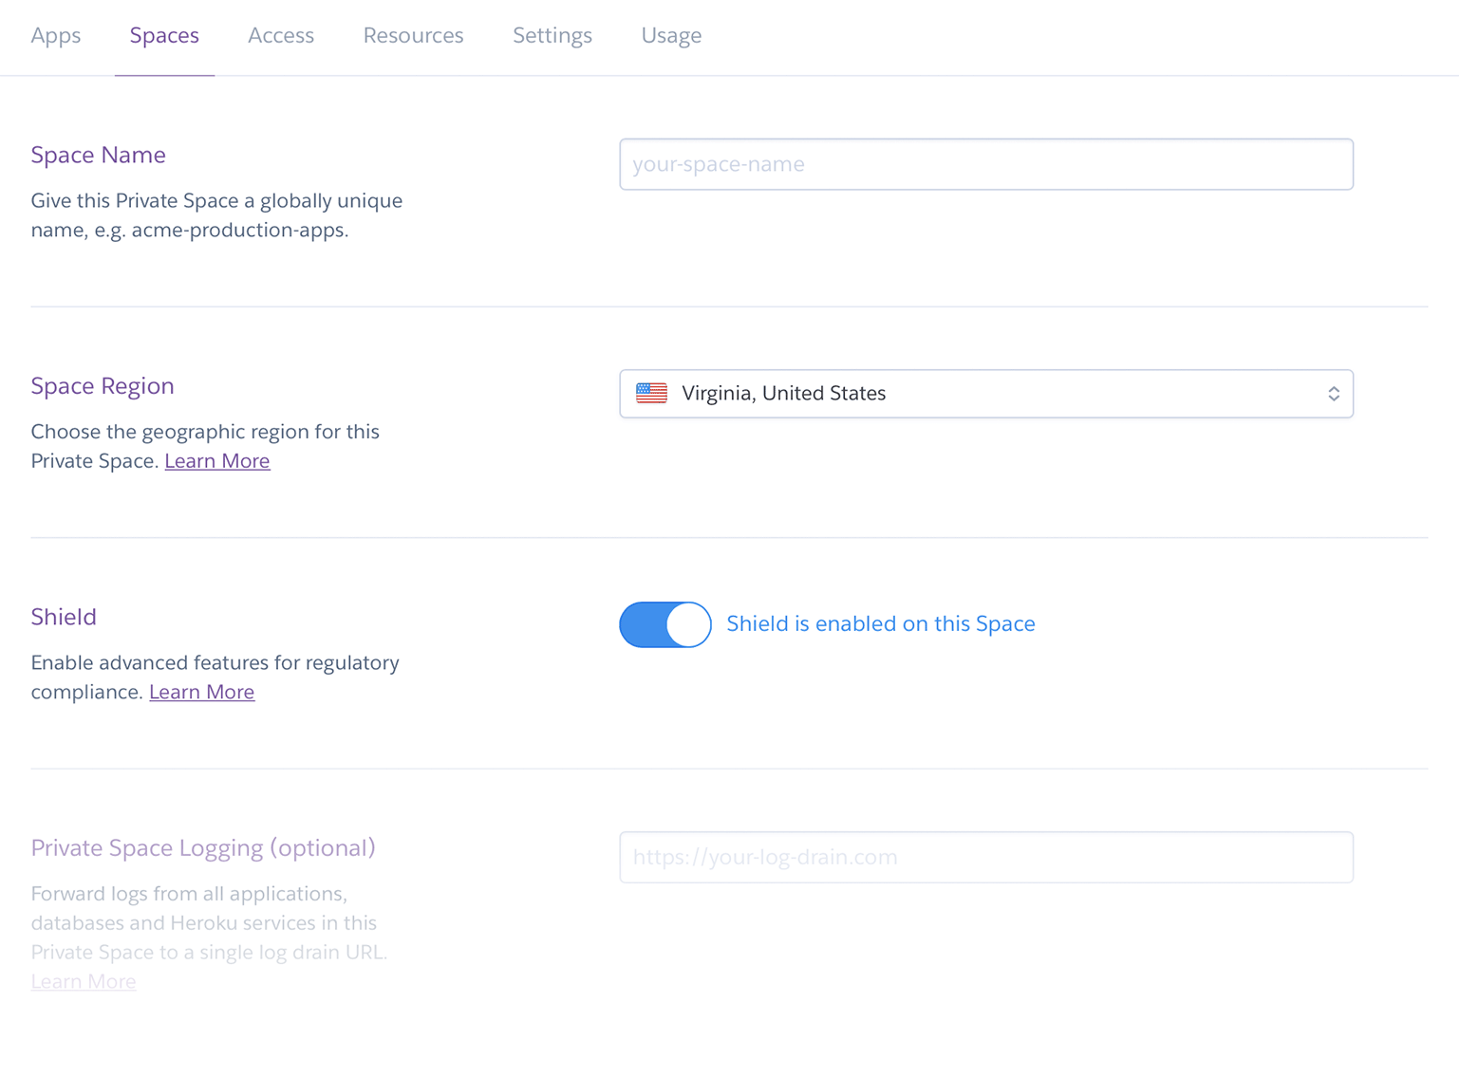Click the United States flag icon
The width and height of the screenshot is (1460, 1076).
coord(651,393)
